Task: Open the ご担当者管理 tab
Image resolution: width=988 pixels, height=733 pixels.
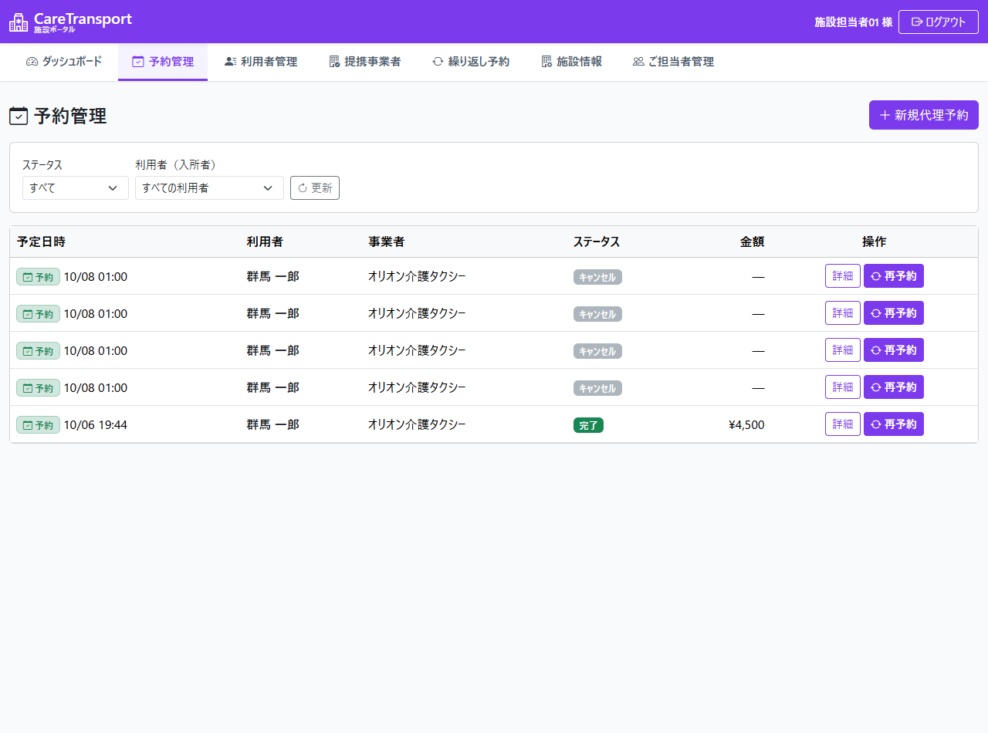Action: click(x=673, y=62)
